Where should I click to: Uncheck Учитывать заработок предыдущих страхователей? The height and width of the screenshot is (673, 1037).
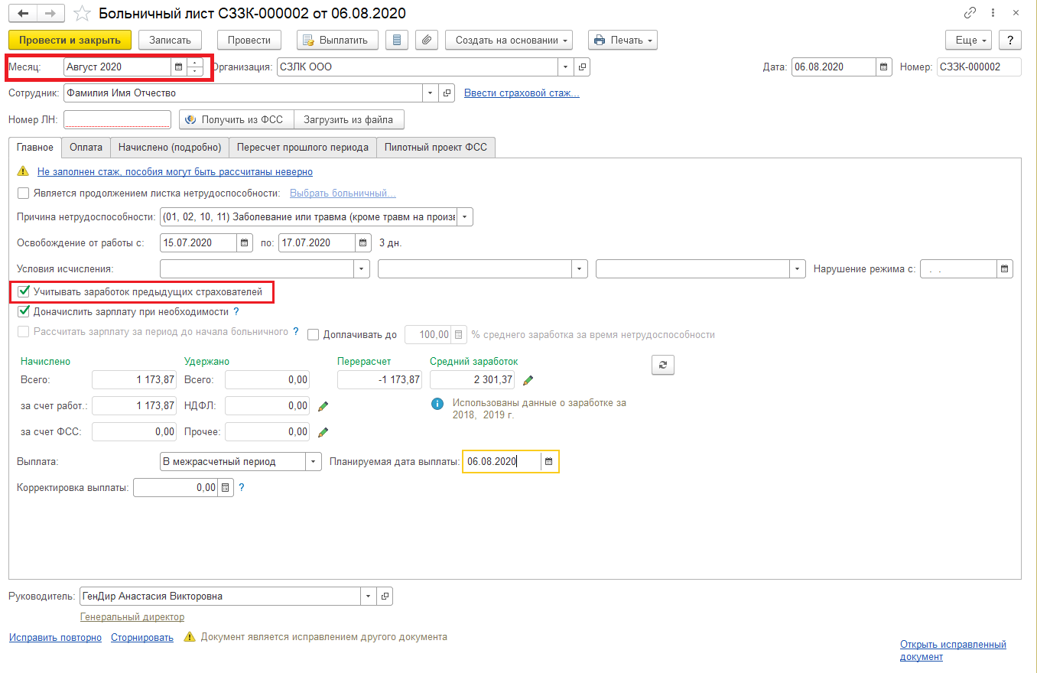[23, 291]
